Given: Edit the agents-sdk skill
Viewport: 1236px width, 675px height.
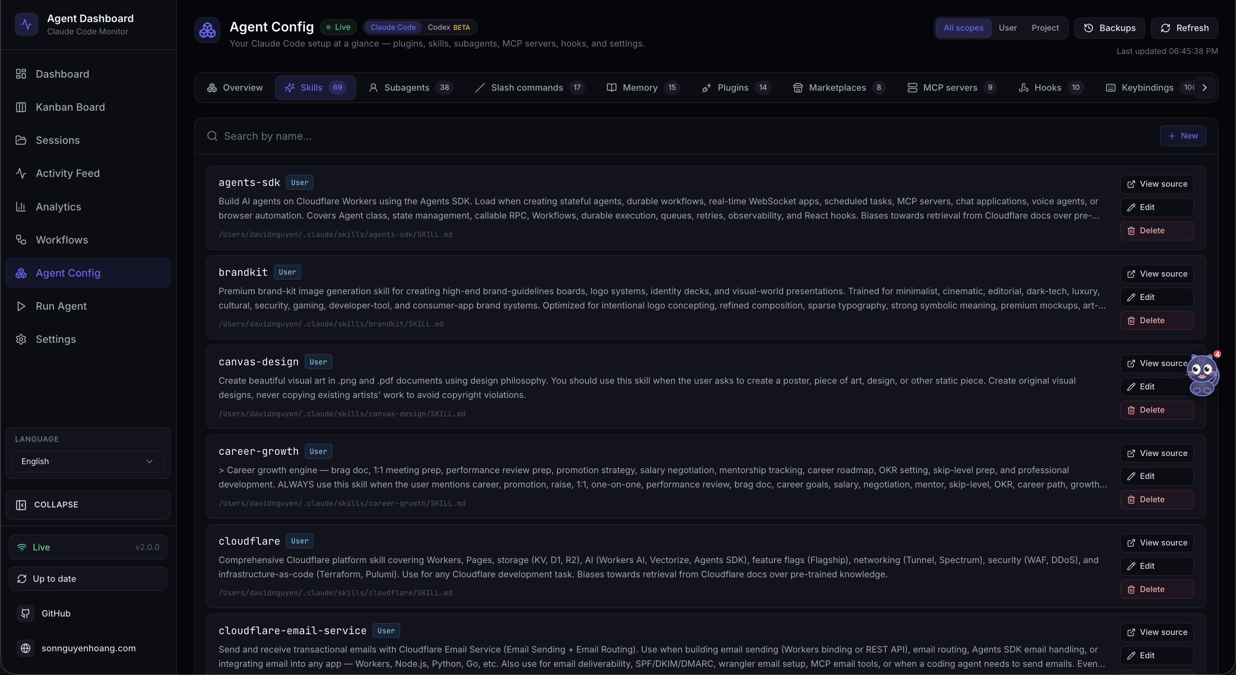Looking at the screenshot, I should [x=1157, y=207].
